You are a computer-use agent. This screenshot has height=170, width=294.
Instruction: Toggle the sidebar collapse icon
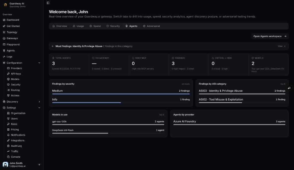click(x=48, y=3)
